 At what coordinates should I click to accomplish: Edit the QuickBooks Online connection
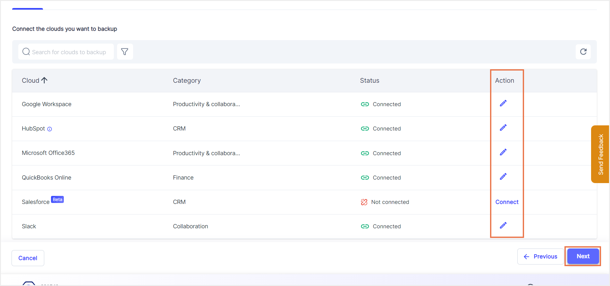pos(503,176)
